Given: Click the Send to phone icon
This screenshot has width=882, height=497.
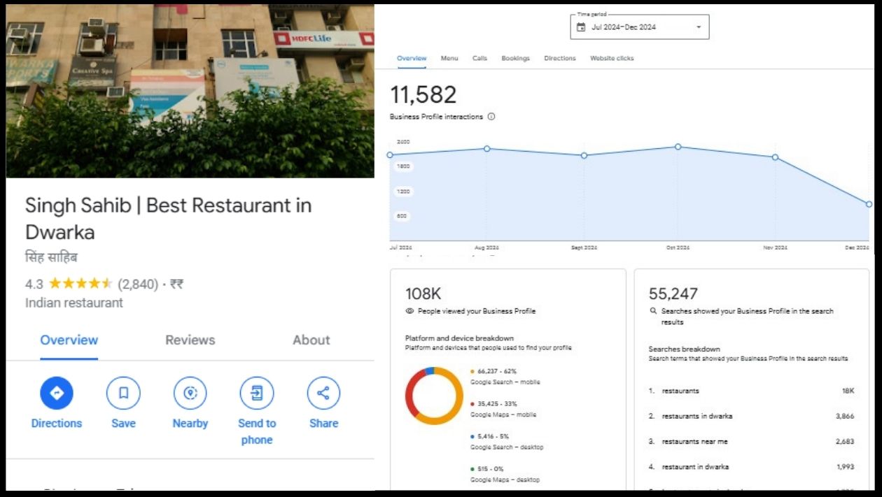Looking at the screenshot, I should pos(257,393).
